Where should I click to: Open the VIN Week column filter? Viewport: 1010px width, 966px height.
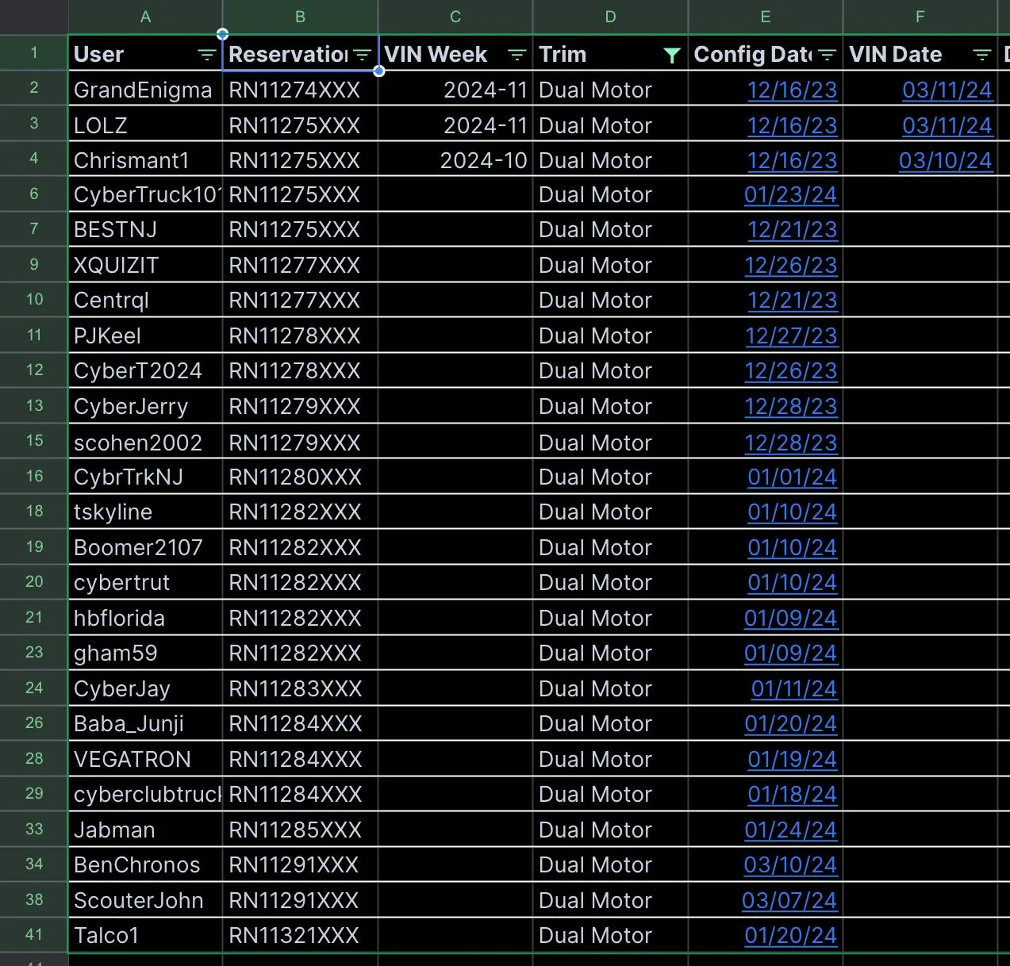517,55
